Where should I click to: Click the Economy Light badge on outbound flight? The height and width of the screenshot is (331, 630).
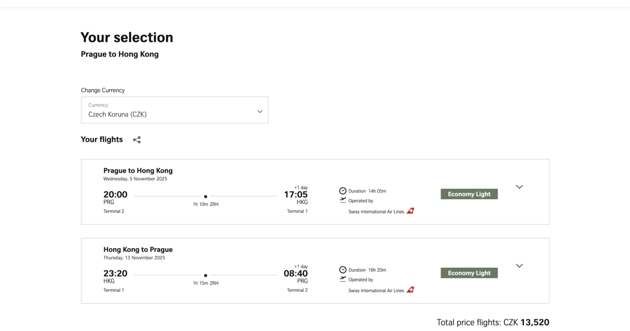coord(469,194)
